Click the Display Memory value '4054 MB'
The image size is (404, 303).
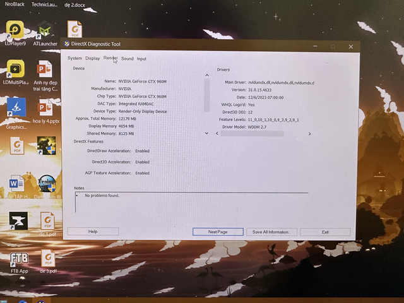126,126
